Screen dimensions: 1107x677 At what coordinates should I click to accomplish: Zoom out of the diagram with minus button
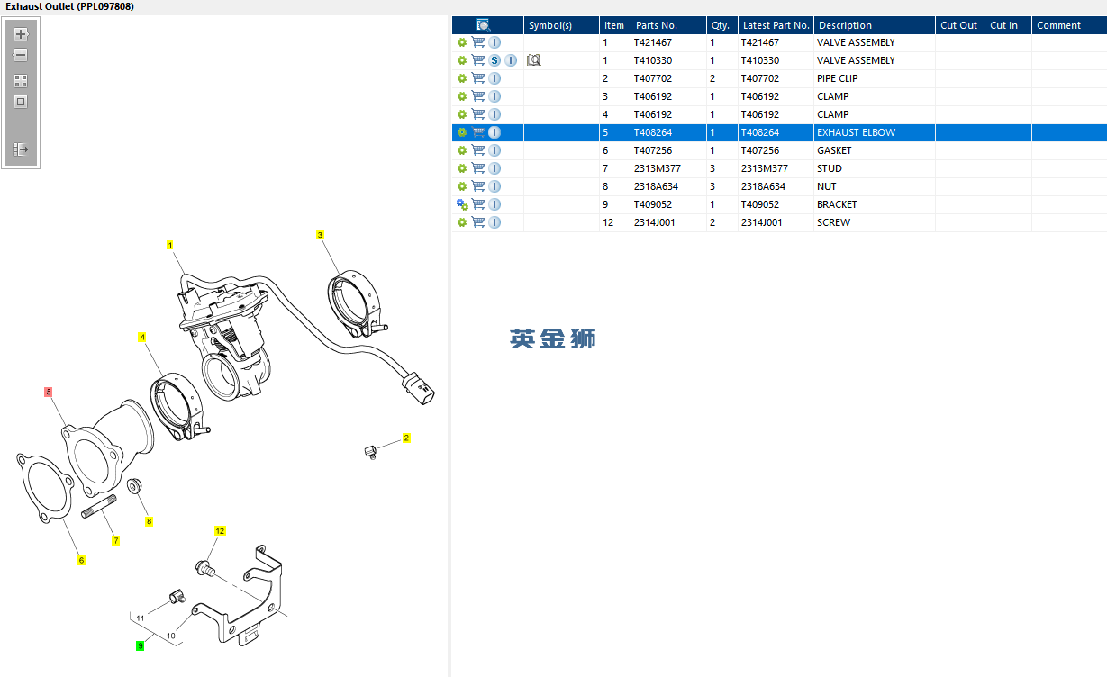[x=21, y=56]
